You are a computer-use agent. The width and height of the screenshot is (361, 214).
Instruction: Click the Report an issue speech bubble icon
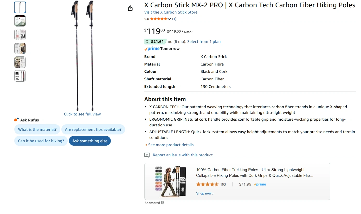click(147, 155)
